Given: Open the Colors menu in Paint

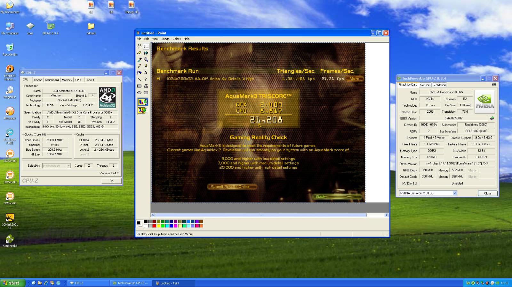Looking at the screenshot, I should coord(177,39).
